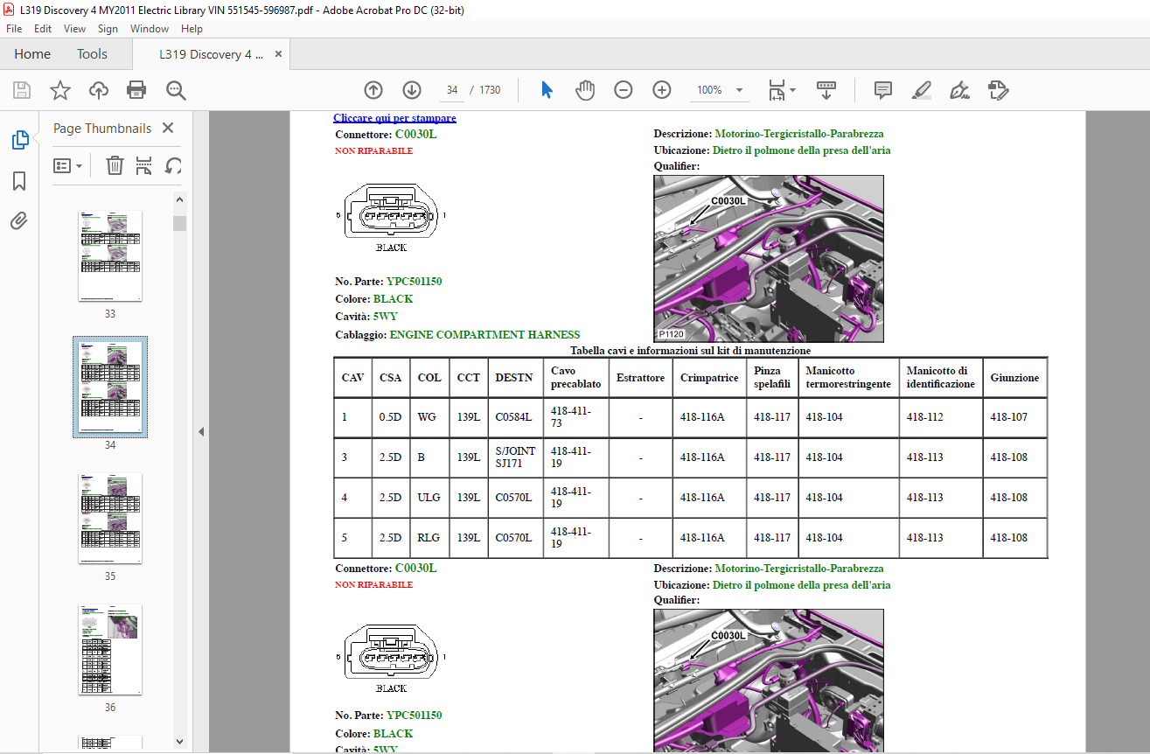Switch to the Tools tab
1150x754 pixels.
92,54
